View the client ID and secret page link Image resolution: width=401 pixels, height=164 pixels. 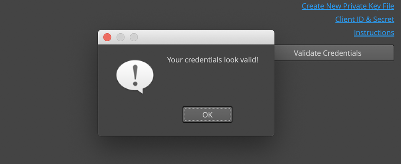[365, 19]
